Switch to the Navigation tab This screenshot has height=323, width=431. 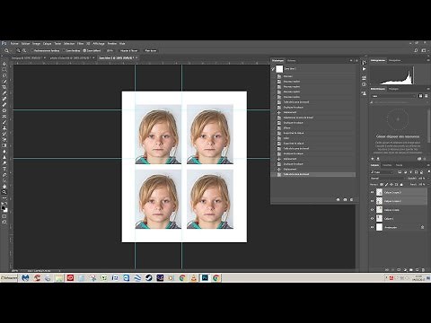point(394,60)
